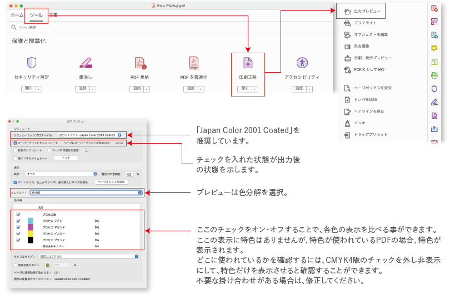The height and width of the screenshot is (295, 450).
Task: Open the 印刷工程 print production tool icon
Action: [248, 63]
